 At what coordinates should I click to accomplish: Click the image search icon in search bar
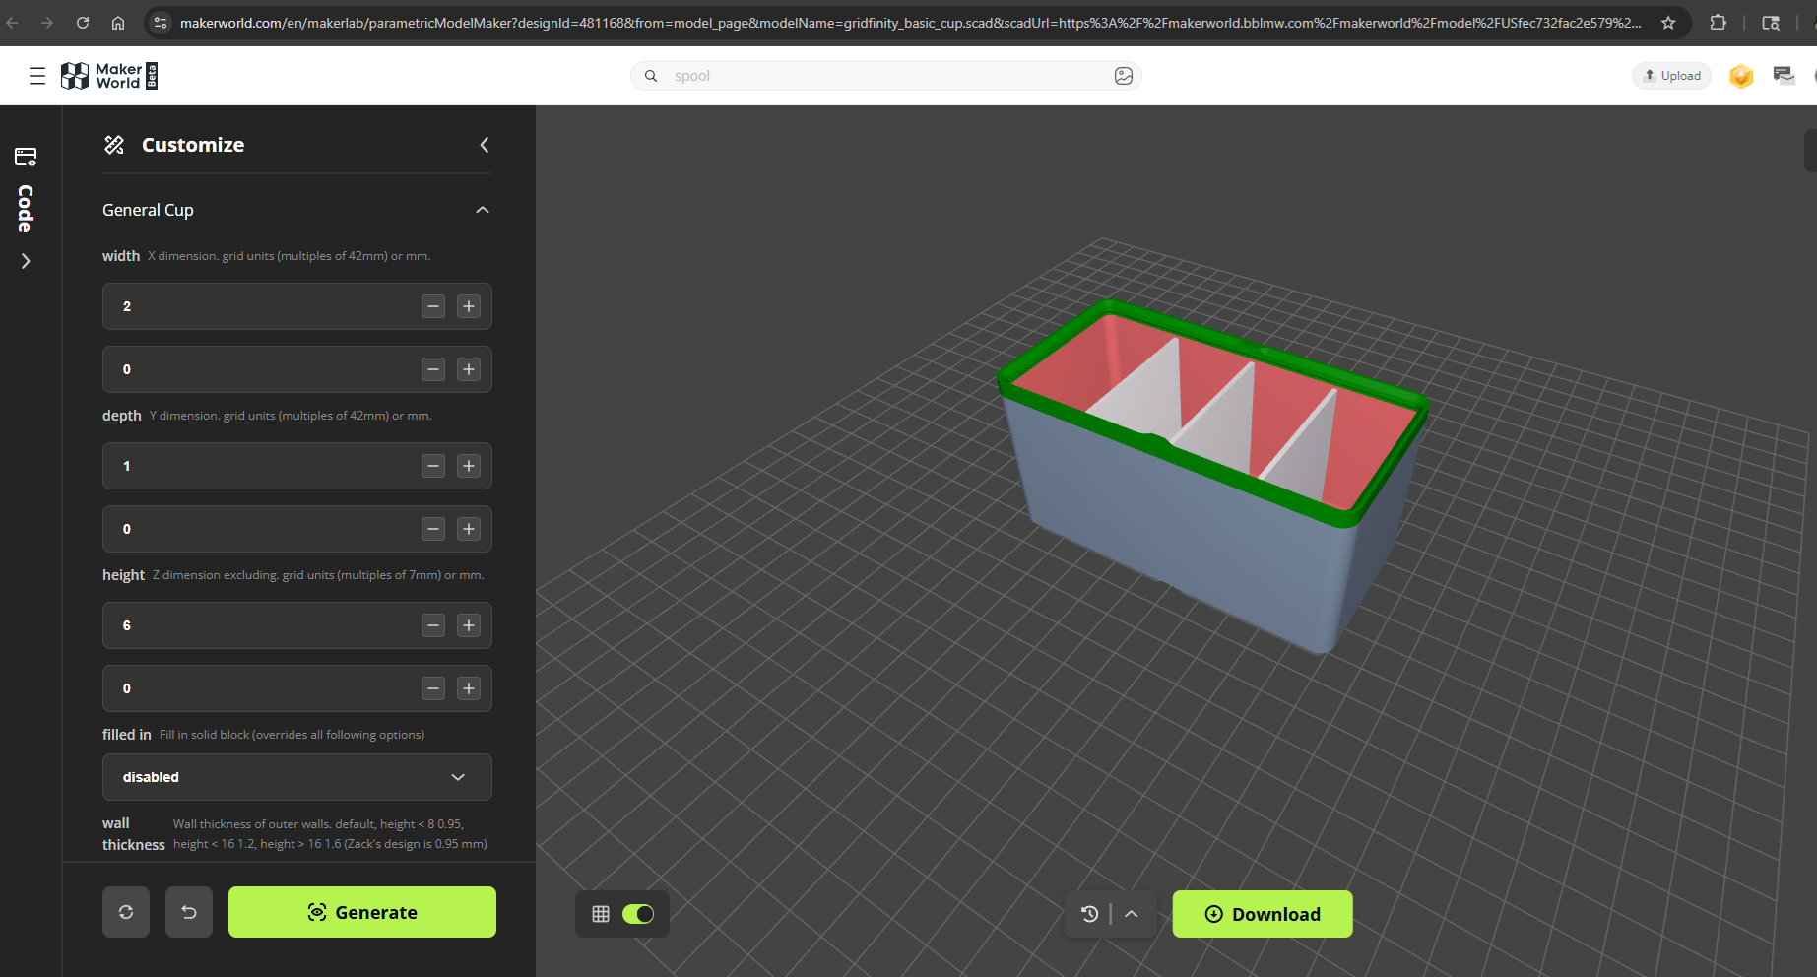pyautogui.click(x=1123, y=76)
